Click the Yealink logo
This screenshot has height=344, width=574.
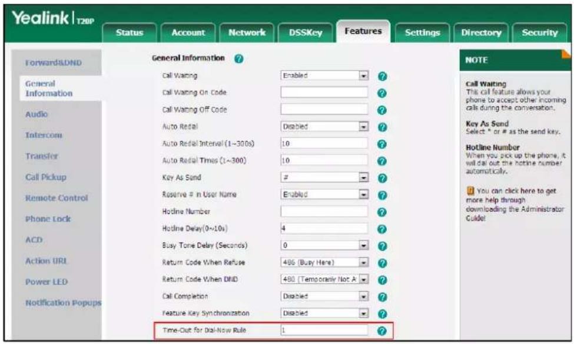click(53, 18)
